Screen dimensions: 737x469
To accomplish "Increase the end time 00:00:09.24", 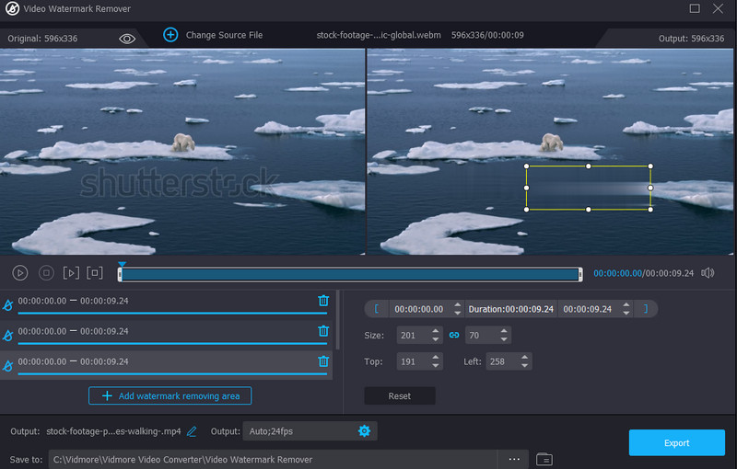I will pos(626,305).
